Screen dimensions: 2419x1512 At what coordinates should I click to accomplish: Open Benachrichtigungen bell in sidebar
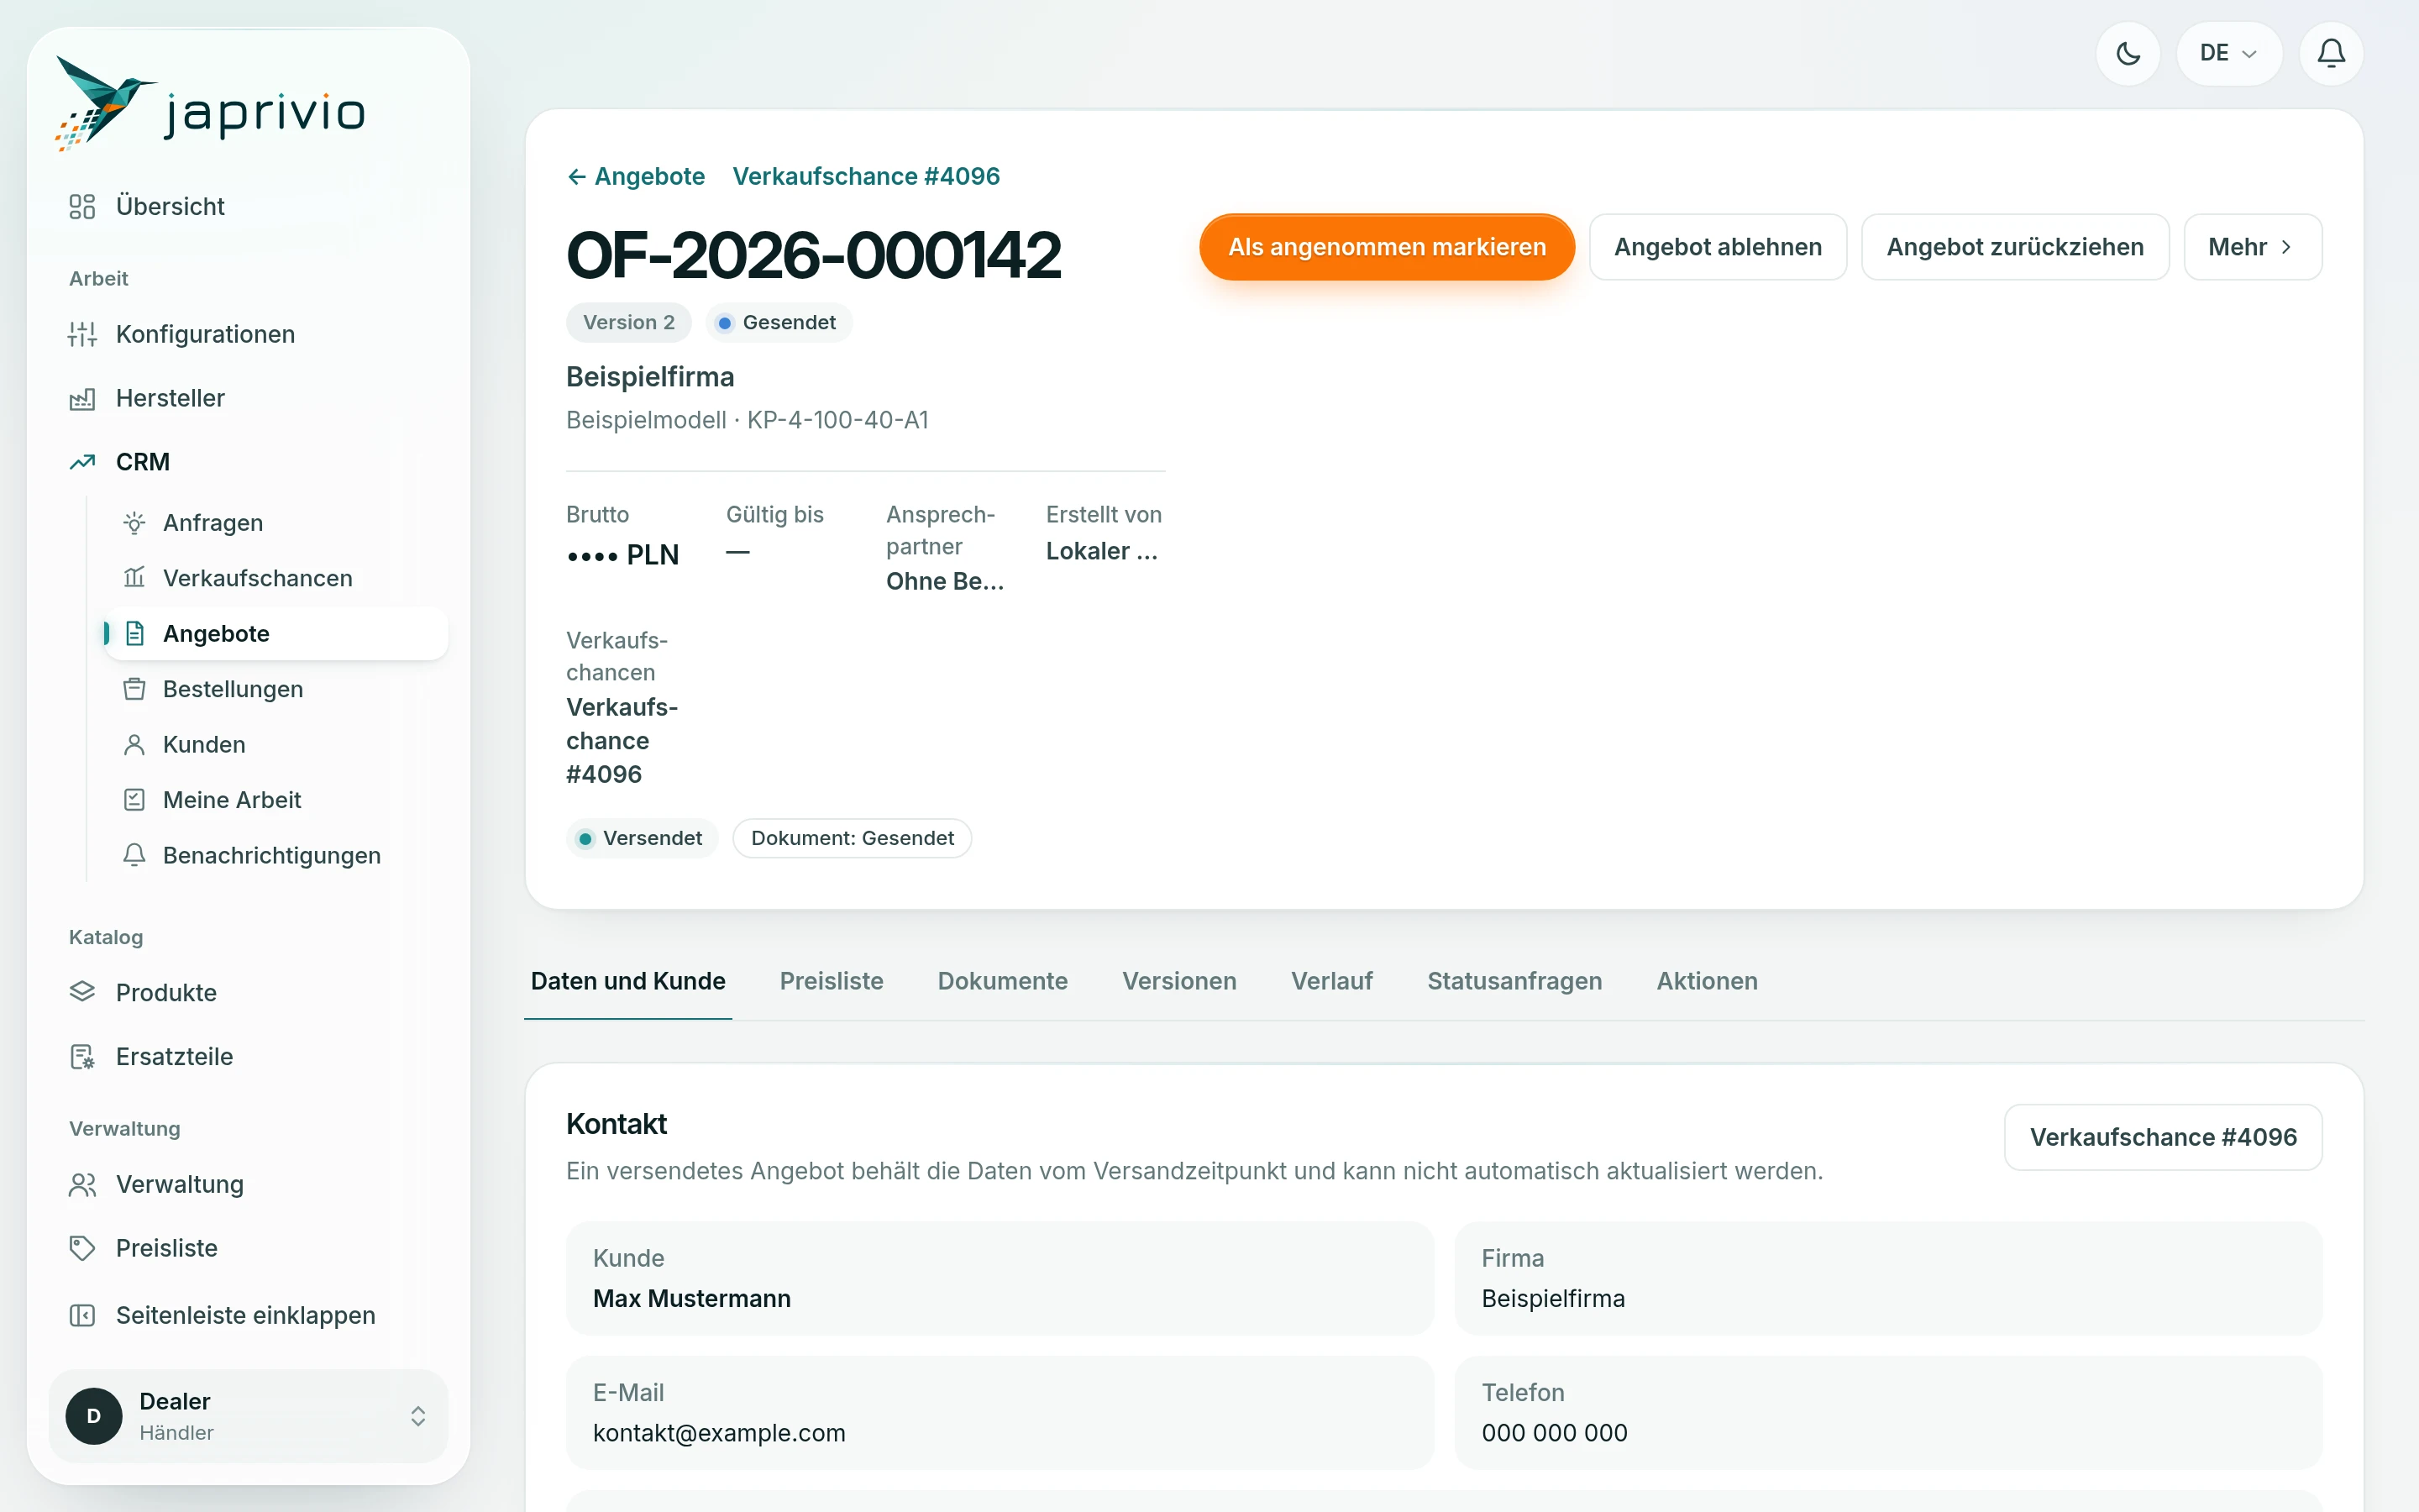[x=134, y=855]
